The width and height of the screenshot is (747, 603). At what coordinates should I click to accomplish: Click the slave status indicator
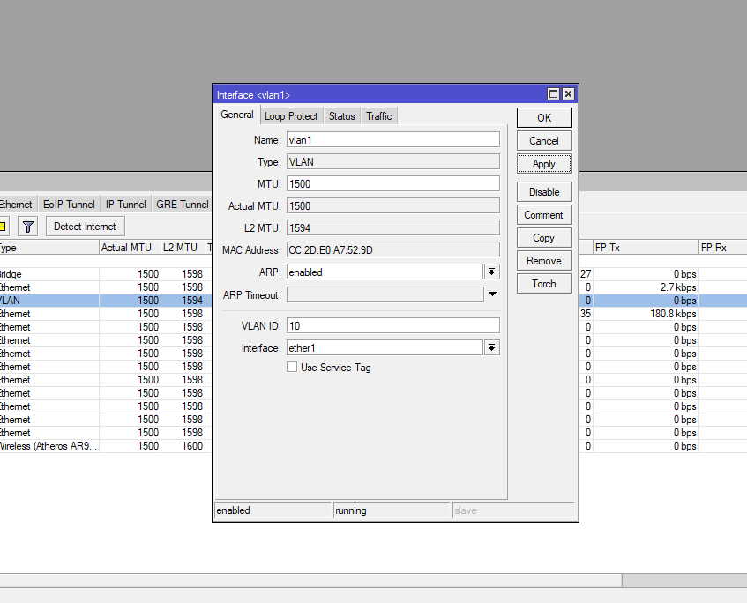(x=513, y=510)
